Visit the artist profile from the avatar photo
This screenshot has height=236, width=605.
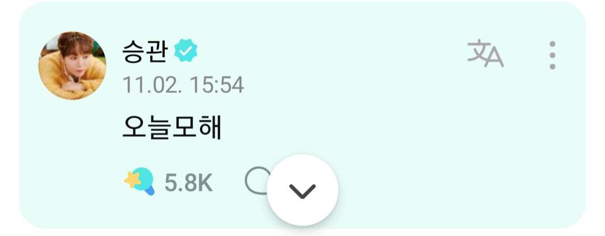(72, 65)
